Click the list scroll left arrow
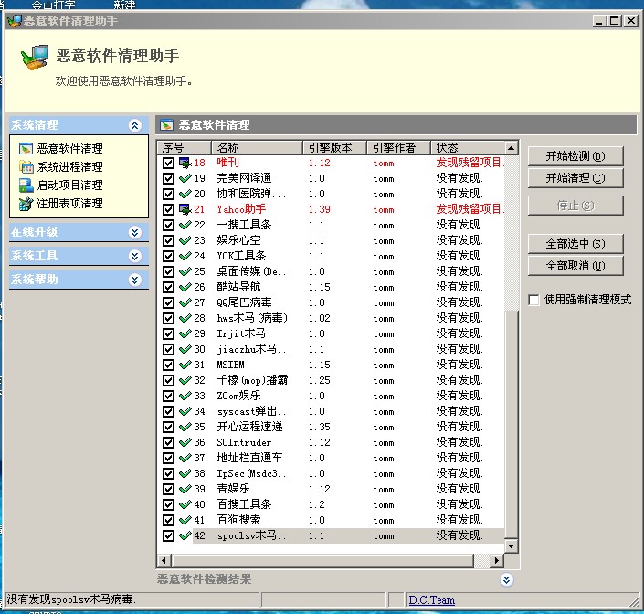 164,560
